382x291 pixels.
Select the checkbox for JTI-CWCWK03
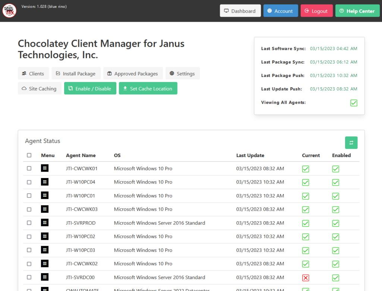[29, 209]
